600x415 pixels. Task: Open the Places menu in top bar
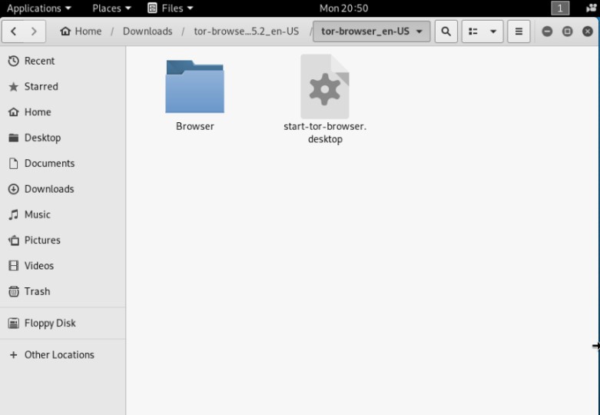coord(111,8)
